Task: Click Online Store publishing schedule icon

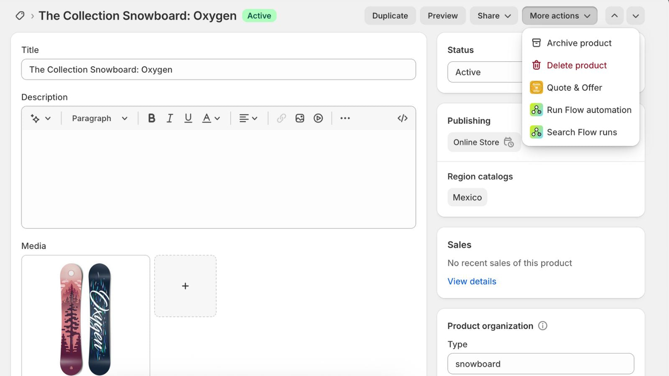Action: point(508,142)
